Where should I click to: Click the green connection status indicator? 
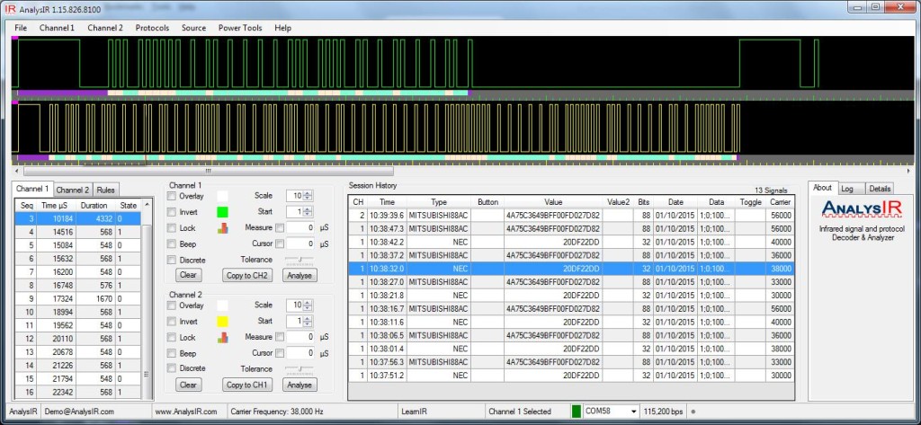click(577, 412)
